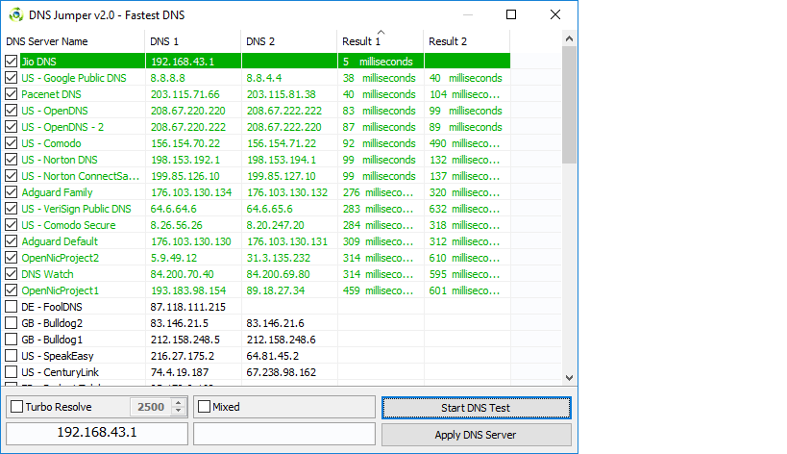The width and height of the screenshot is (787, 454).
Task: Uncheck the Pacenet DNS checkbox
Action: point(11,94)
